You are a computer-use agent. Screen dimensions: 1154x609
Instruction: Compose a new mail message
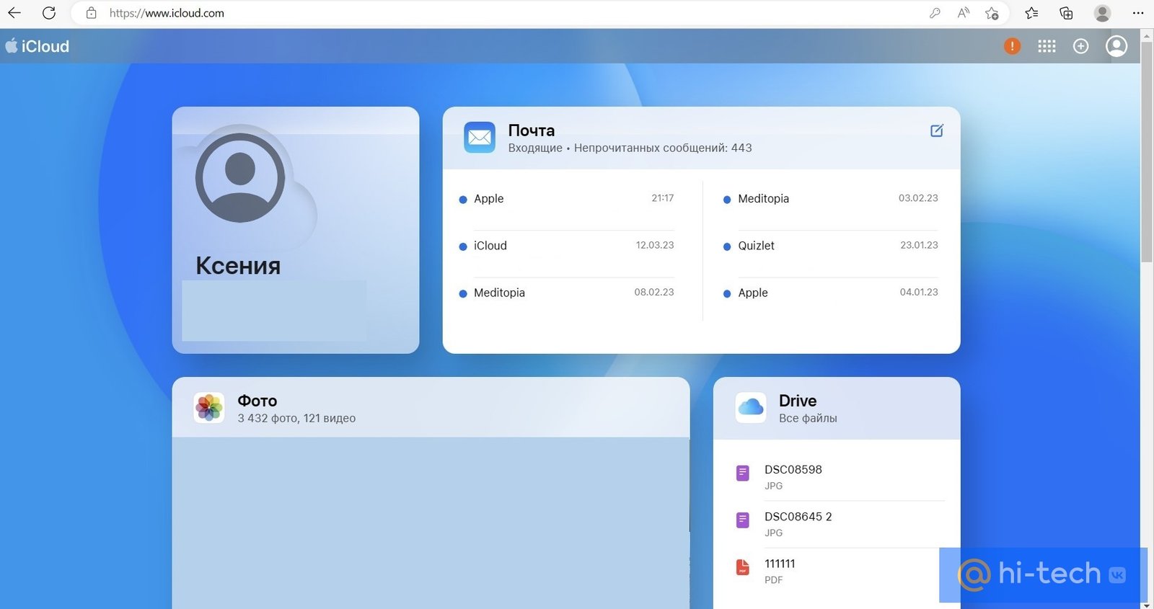[x=937, y=130]
